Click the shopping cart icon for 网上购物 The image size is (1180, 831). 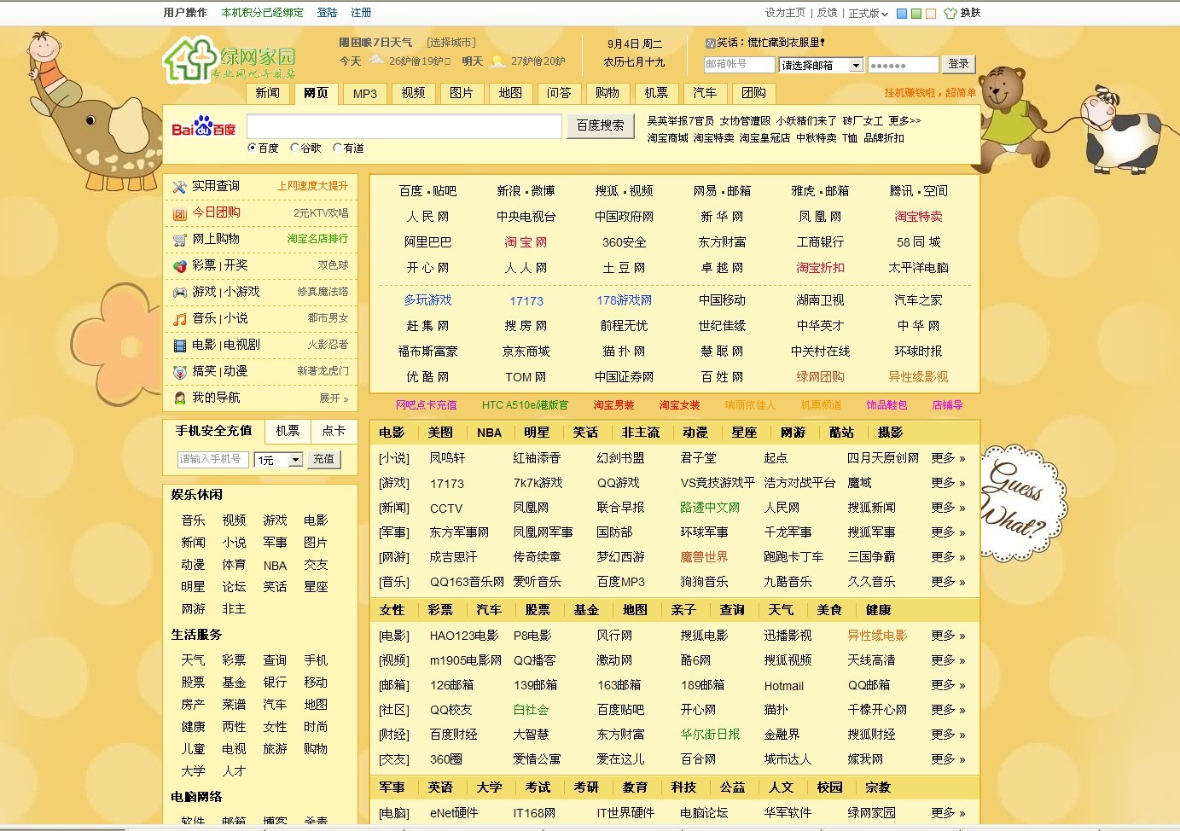click(179, 240)
